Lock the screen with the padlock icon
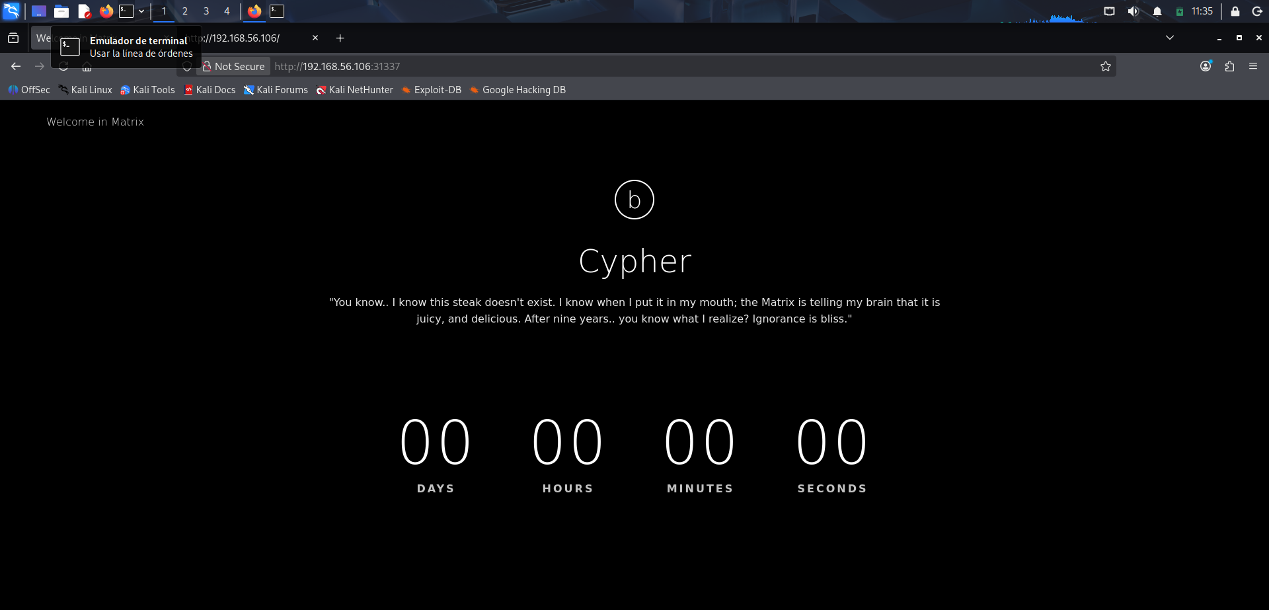This screenshot has width=1269, height=610. pos(1235,11)
